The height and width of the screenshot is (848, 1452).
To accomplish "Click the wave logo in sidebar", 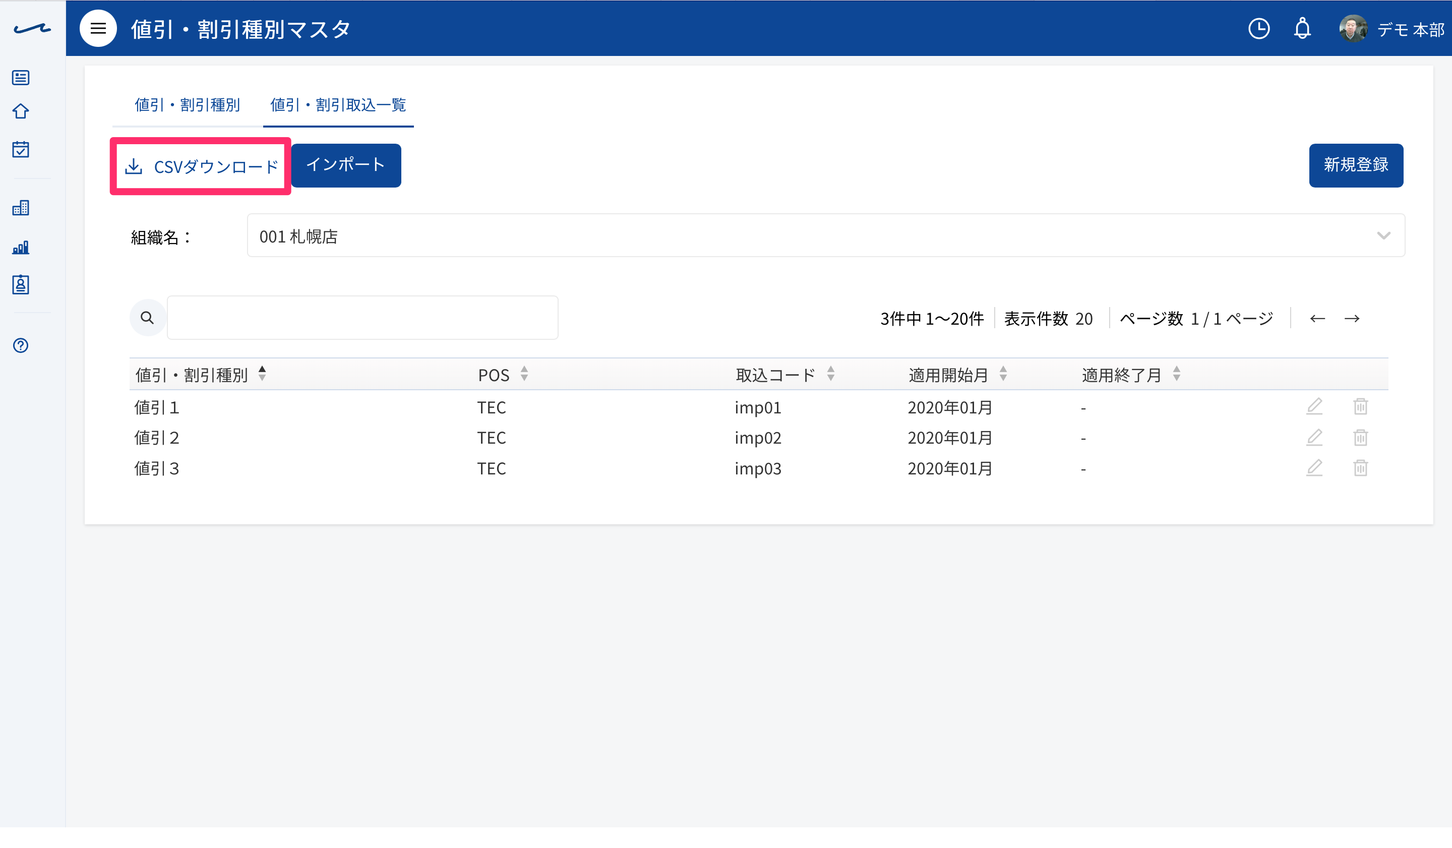I will [x=32, y=28].
